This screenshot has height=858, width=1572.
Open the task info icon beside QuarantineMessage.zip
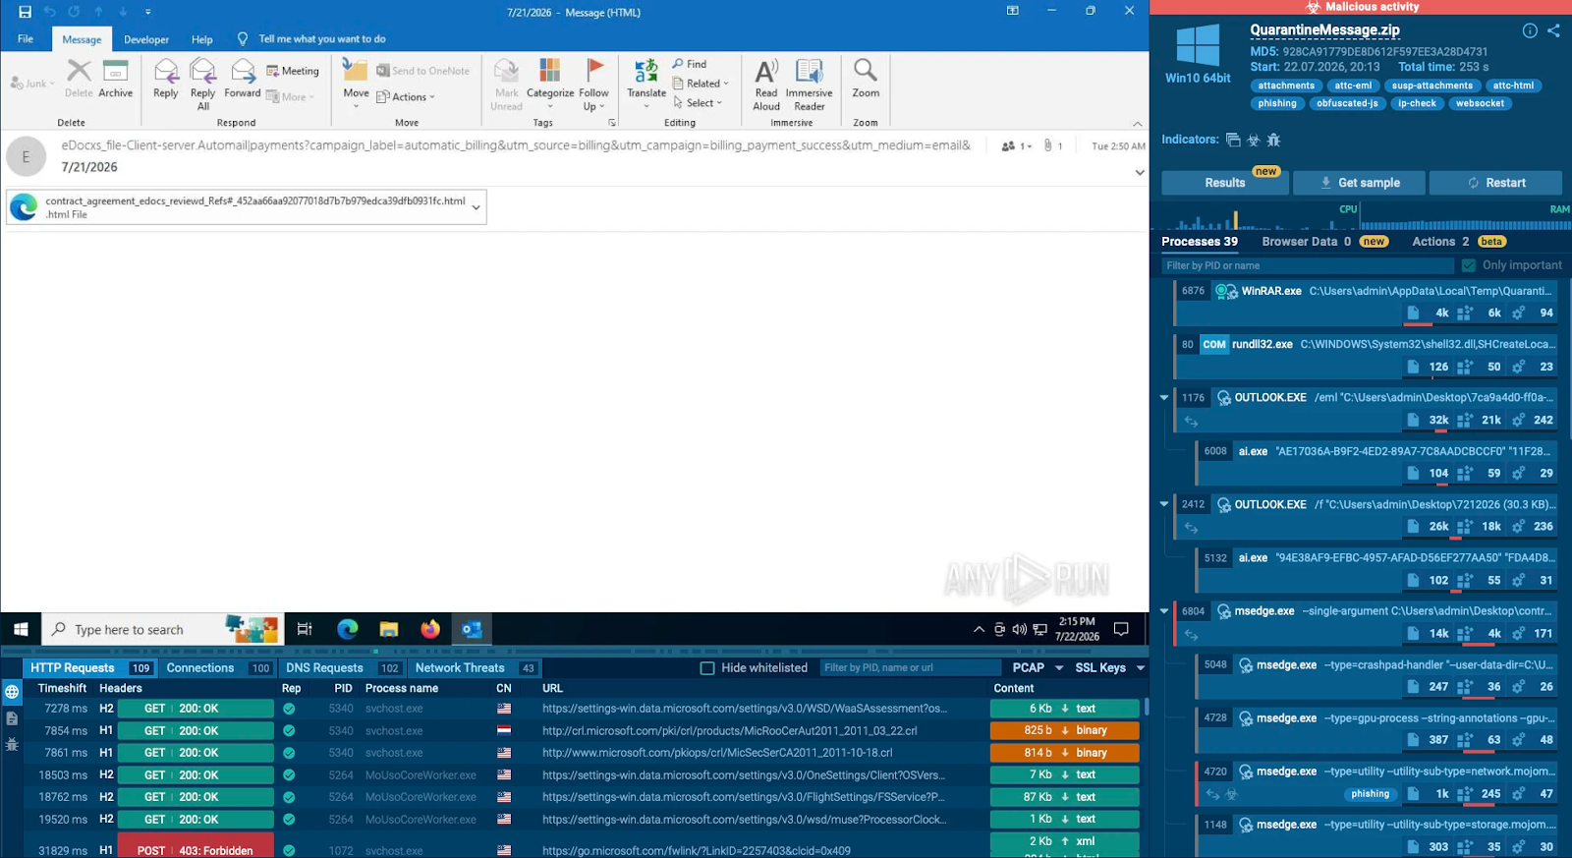click(1530, 30)
